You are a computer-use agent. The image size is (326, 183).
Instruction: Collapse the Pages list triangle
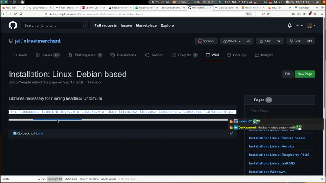pos(251,100)
